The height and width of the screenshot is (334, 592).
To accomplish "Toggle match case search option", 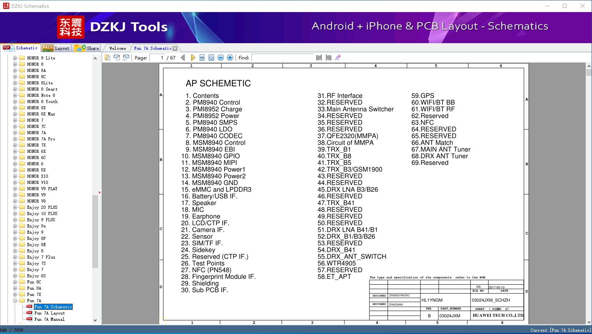I will [338, 58].
